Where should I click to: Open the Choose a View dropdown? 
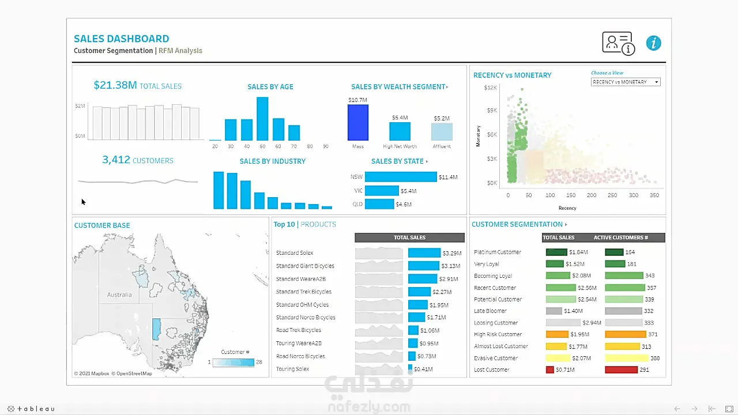coord(626,82)
